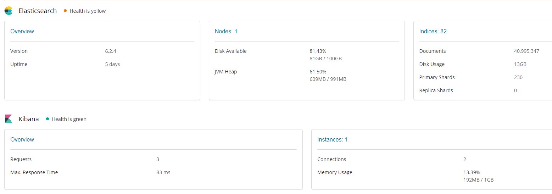
Task: Click the Elasticsearch version 6.2.4 value
Action: [111, 51]
